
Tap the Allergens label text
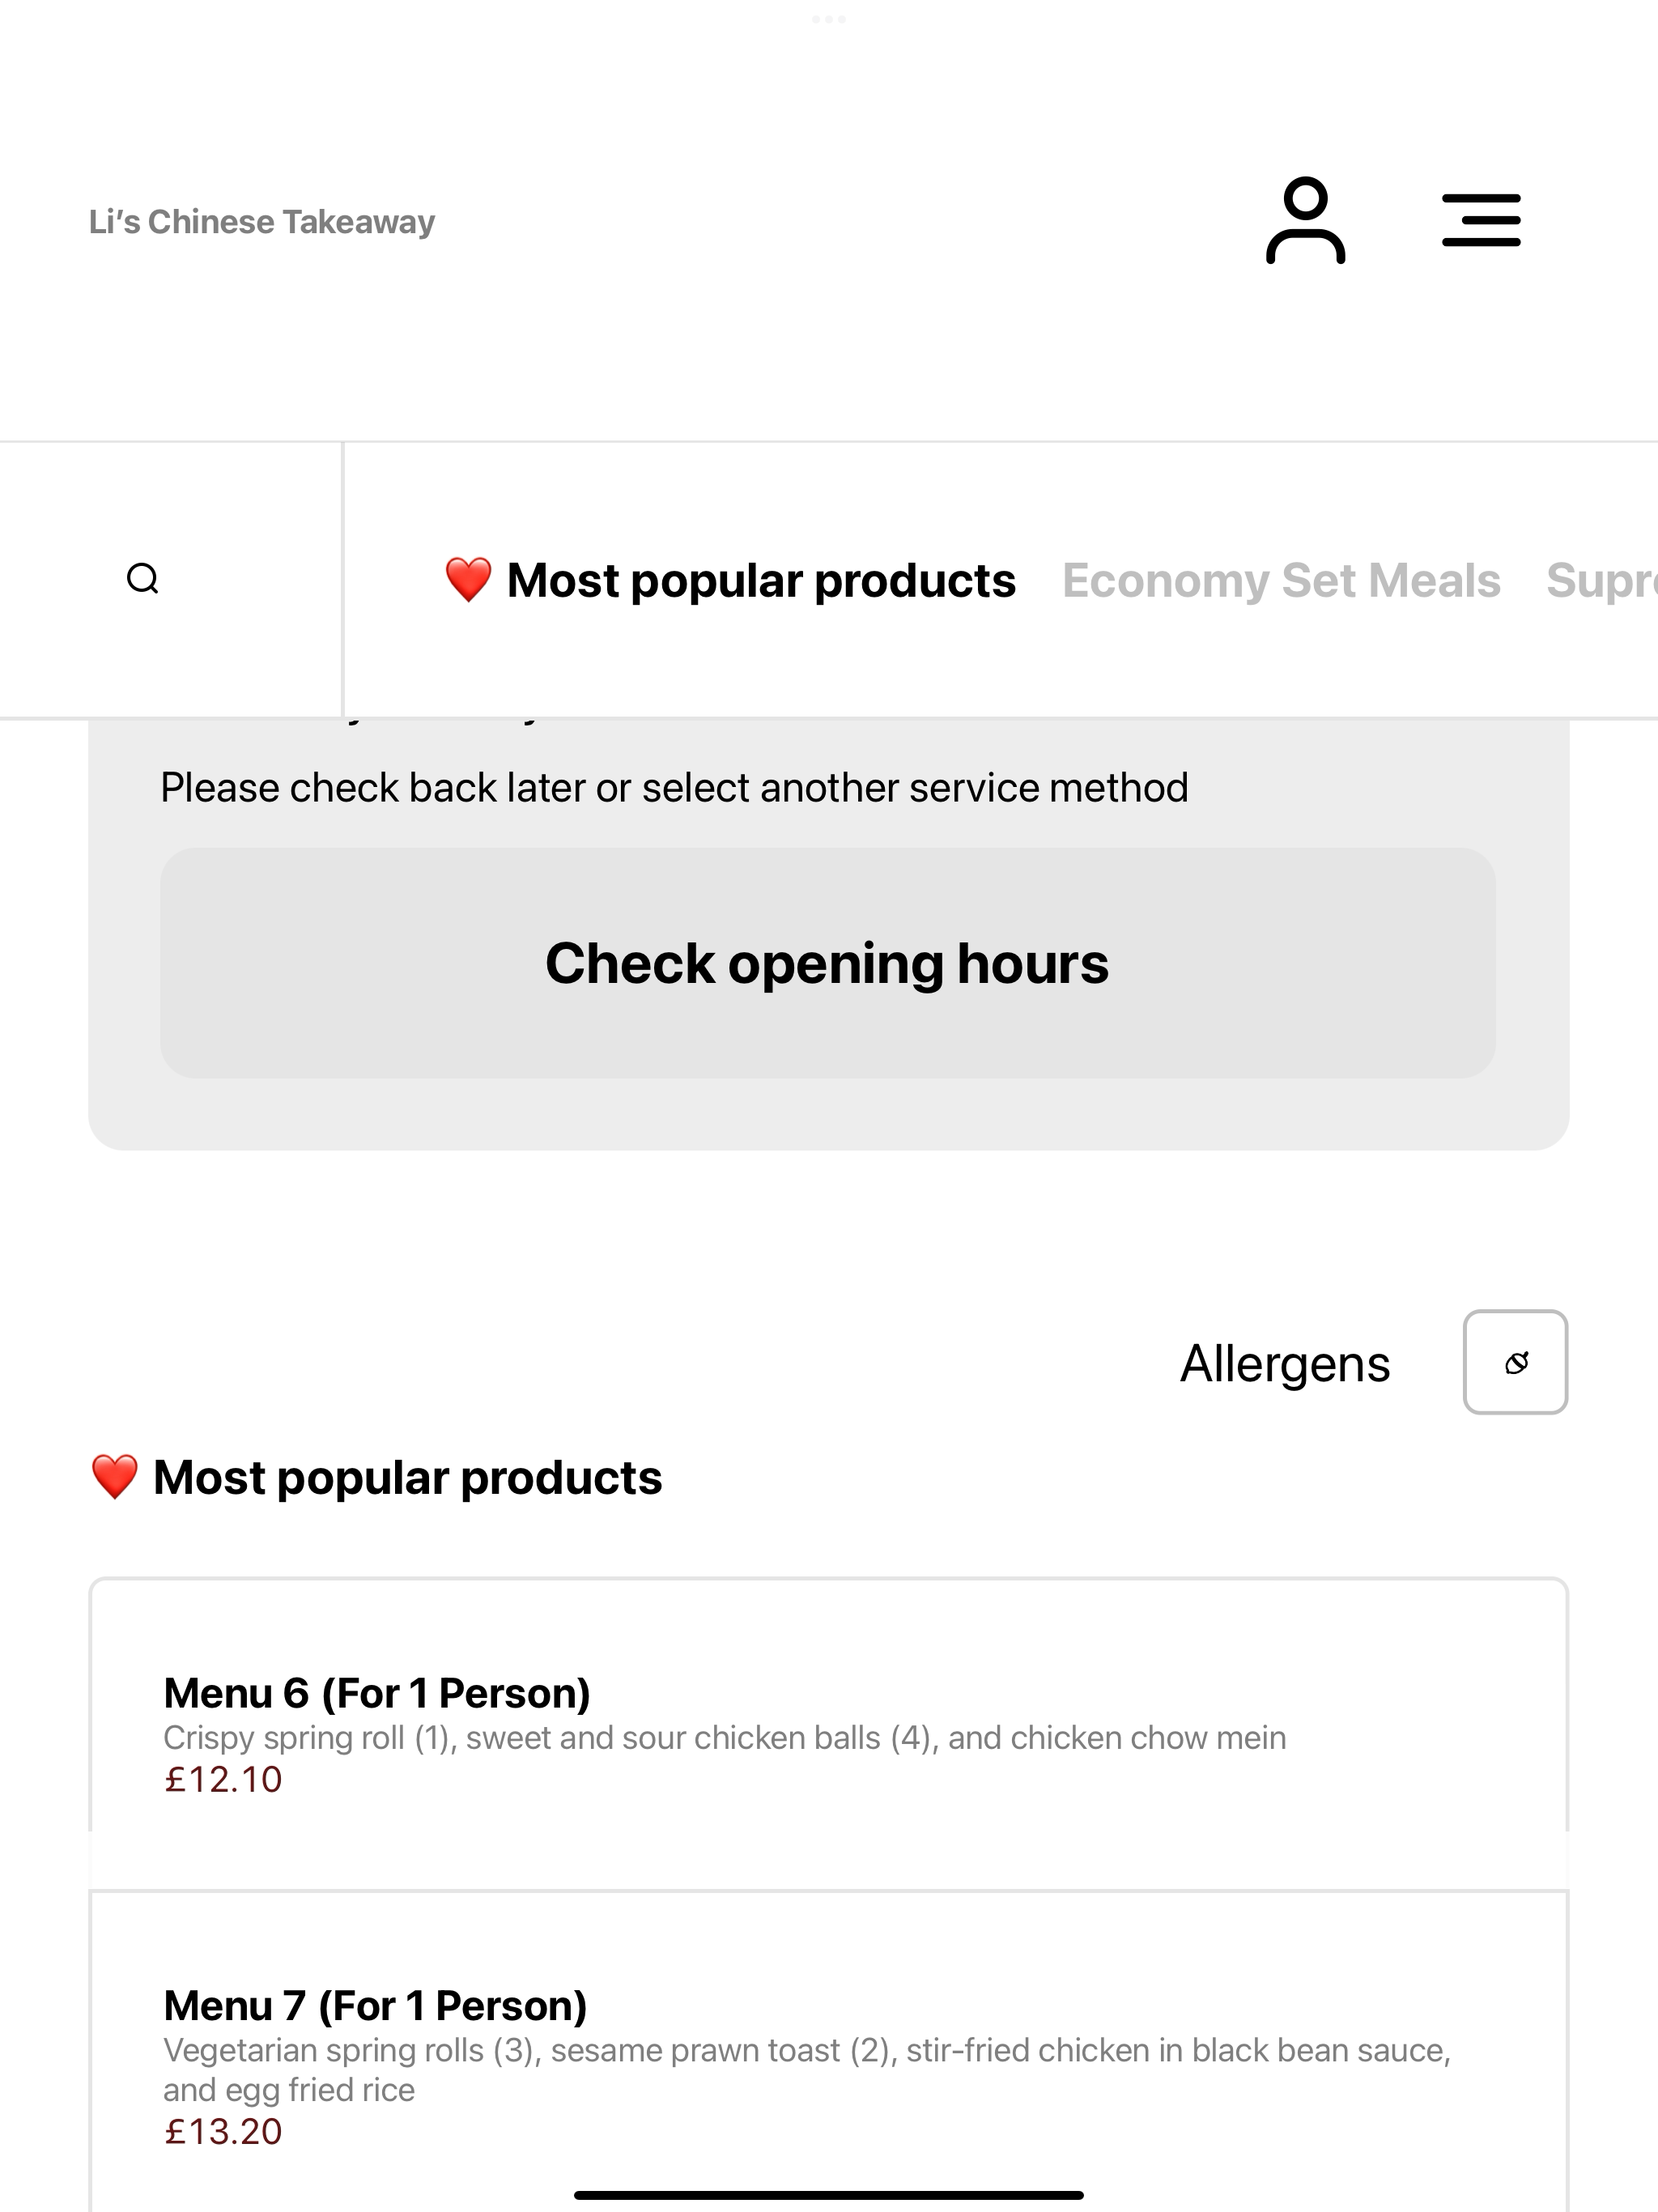[1285, 1363]
